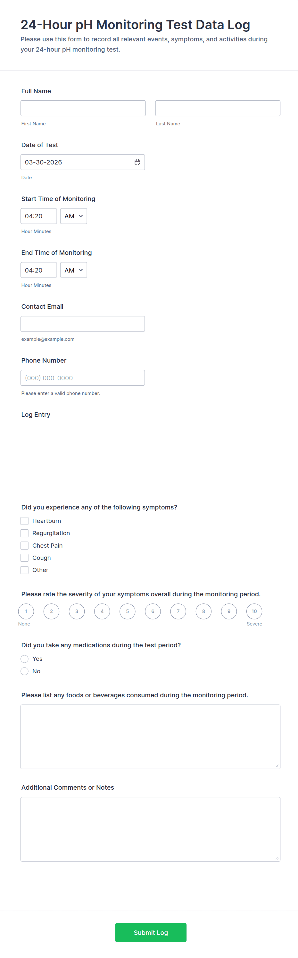Viewport: 298px width, 958px height.
Task: Click the foods and beverages text area
Action: [x=151, y=736]
